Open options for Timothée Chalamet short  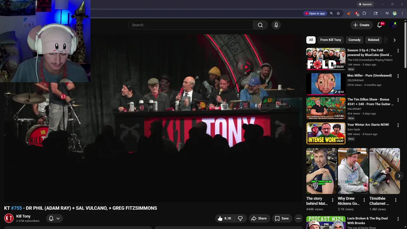[396, 200]
